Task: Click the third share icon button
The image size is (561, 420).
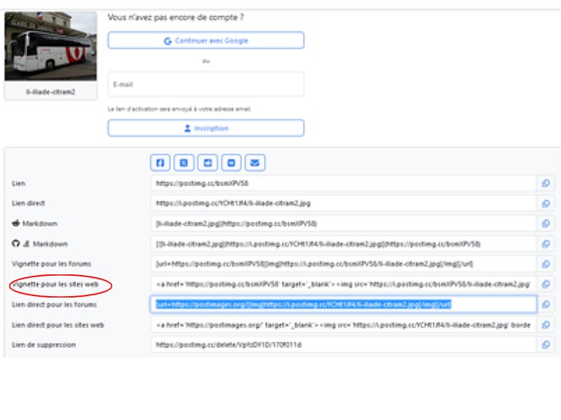Action: coord(208,163)
